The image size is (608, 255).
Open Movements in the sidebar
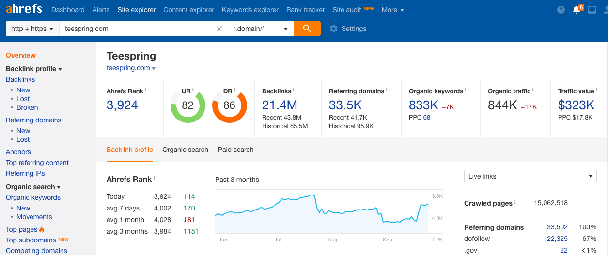coord(34,217)
